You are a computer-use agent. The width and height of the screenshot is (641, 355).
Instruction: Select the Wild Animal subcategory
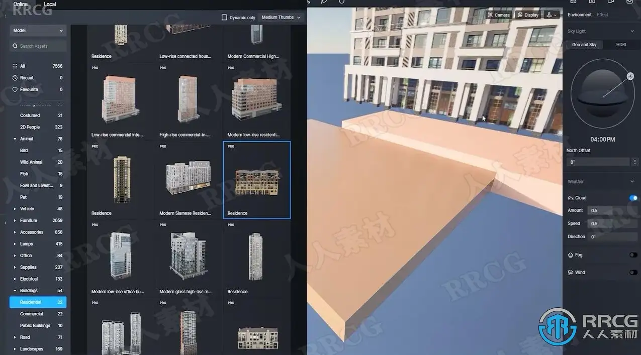[38, 162]
